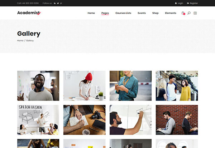Follow the Home breadcrumb link
Viewport: 215px width, 148px height.
(x=20, y=40)
